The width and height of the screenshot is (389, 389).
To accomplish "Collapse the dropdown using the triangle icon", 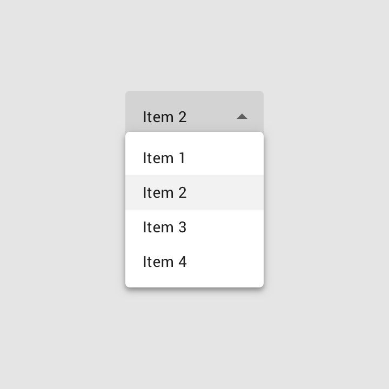I will coord(242,116).
